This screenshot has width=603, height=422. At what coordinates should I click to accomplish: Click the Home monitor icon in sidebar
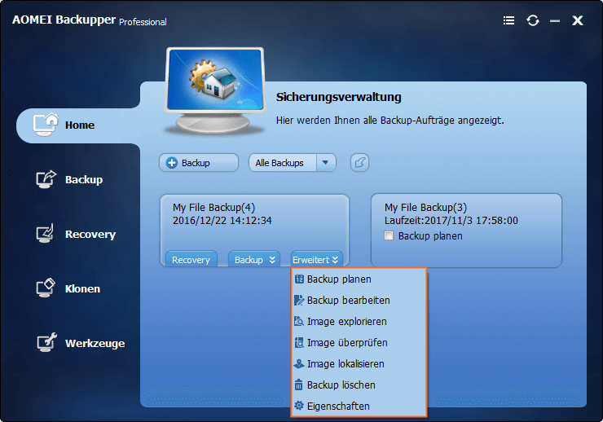click(x=46, y=125)
